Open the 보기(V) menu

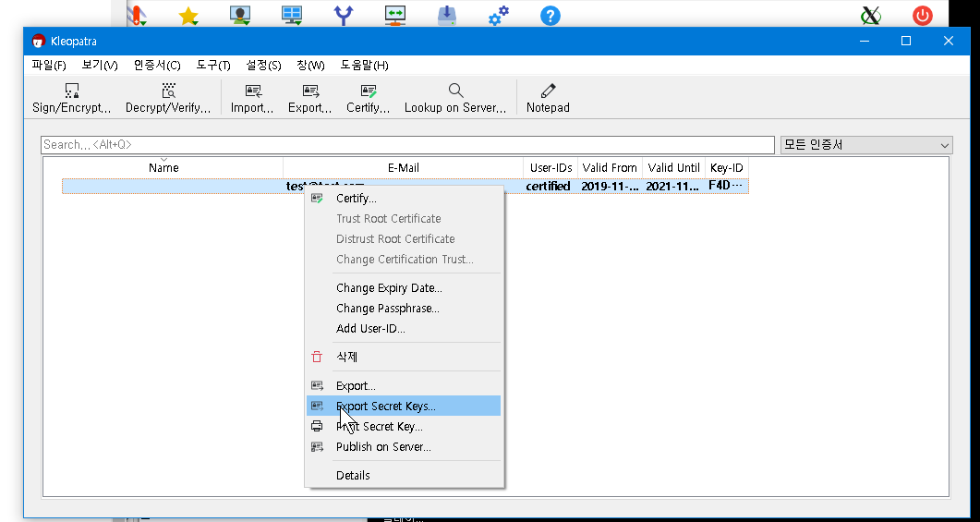pyautogui.click(x=100, y=65)
